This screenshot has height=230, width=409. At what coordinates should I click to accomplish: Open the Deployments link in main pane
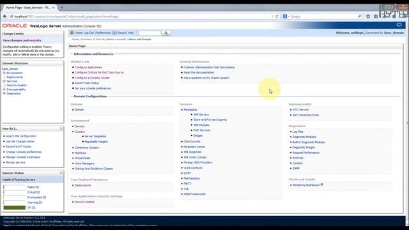82,185
